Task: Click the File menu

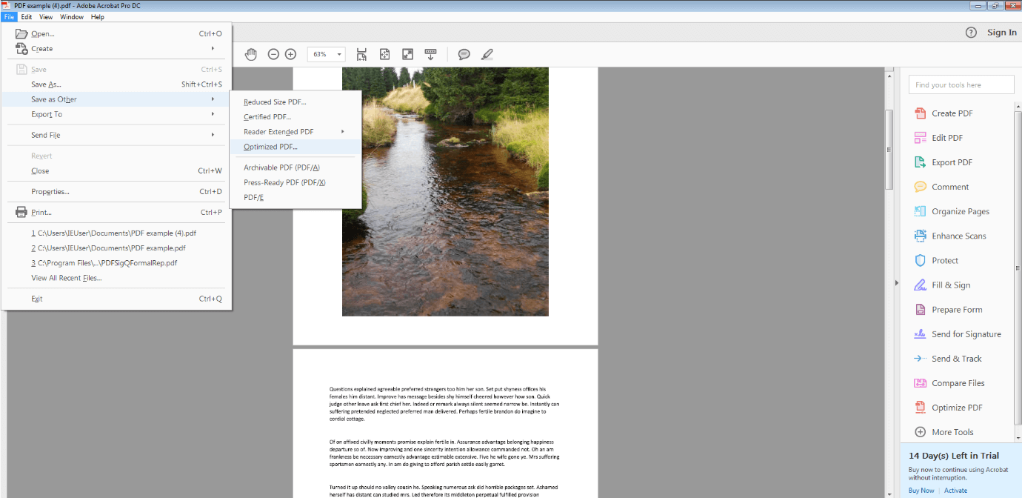Action: point(9,17)
